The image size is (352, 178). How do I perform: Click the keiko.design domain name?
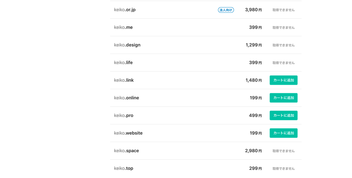127,45
